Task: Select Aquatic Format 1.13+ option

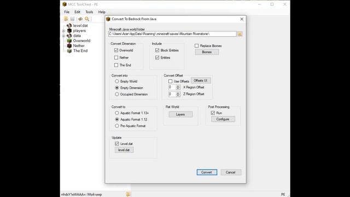Action: point(116,113)
